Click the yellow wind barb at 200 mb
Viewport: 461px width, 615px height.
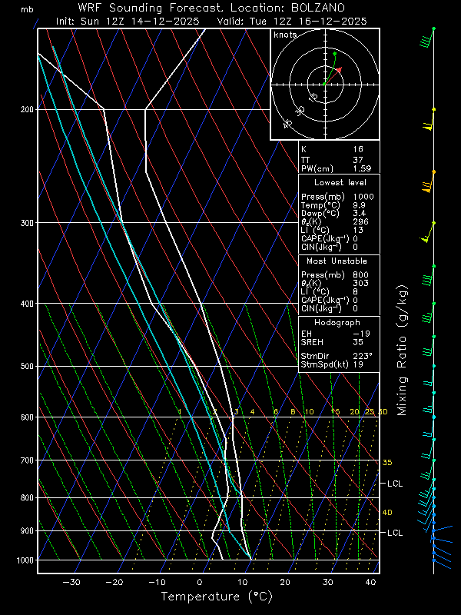(x=429, y=120)
